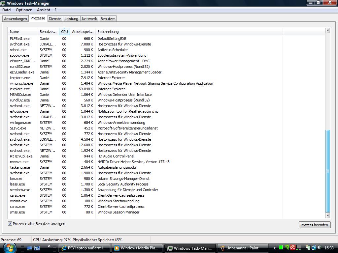Select the services.exe process row
Screen dimensions: 338x253
coord(145,189)
